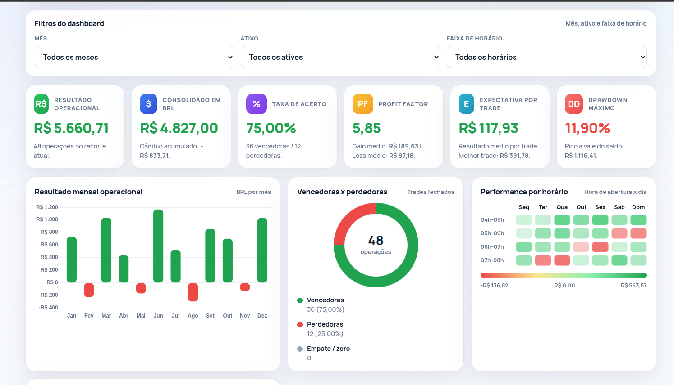Click the R$ 4.827,00 consolidated value
Screen dimensions: 674x385
coord(179,128)
